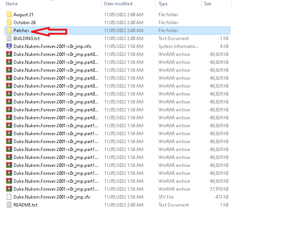Click the date modified of the August 21 folder
The height and width of the screenshot is (228, 291).
click(123, 14)
